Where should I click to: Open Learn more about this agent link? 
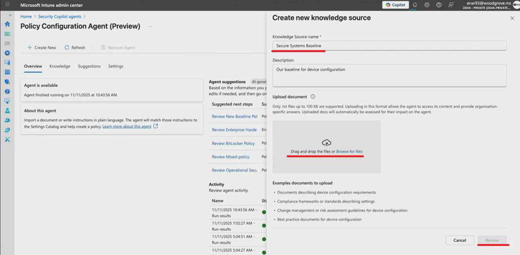(127, 127)
